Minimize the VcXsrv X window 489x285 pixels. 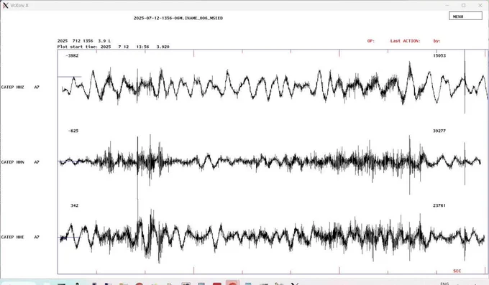[447, 5]
